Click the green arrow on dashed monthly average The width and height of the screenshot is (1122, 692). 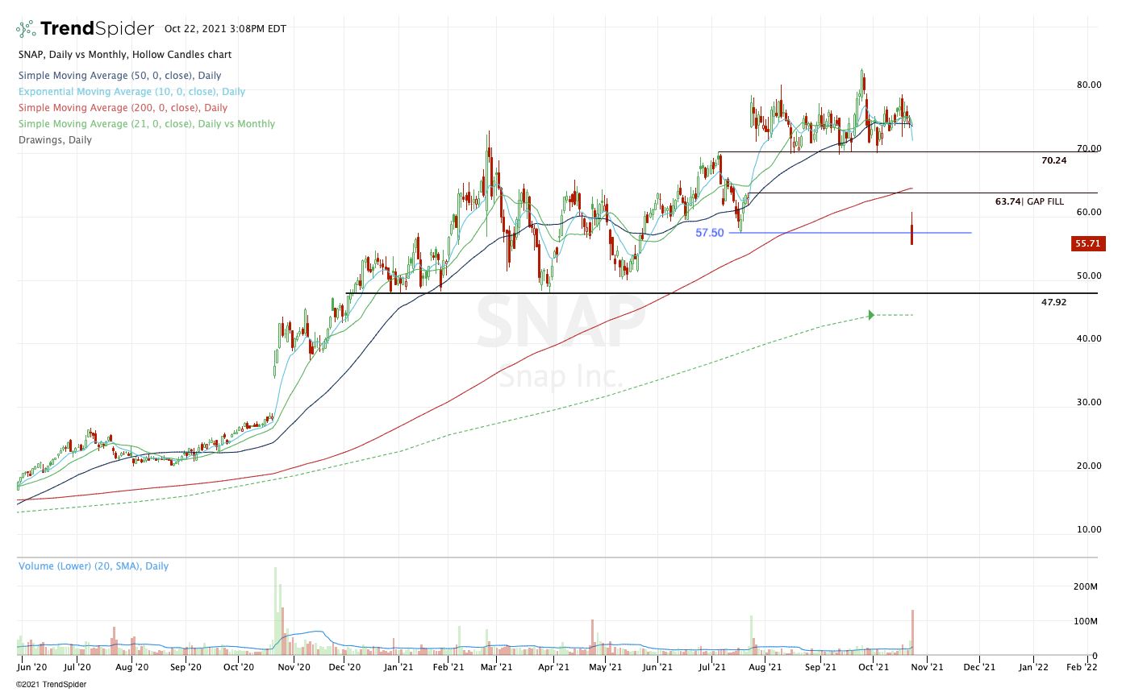(x=871, y=314)
